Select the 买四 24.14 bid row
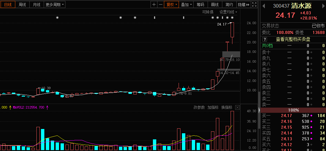The height and width of the screenshot is (151, 326). tap(293, 133)
